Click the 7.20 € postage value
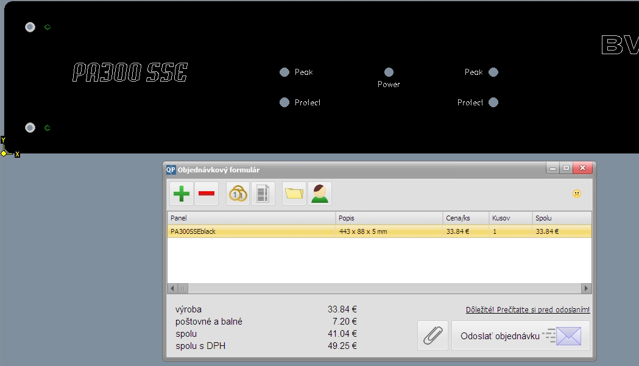The width and height of the screenshot is (639, 366). click(345, 322)
